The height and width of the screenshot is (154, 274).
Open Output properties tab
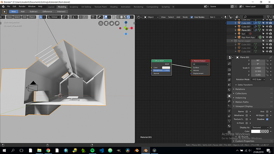(229, 75)
